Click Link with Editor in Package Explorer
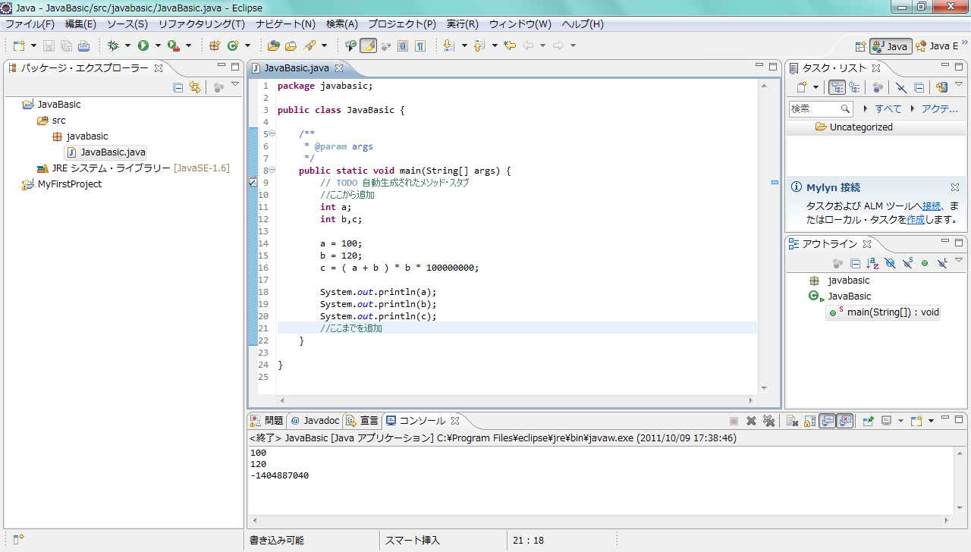This screenshot has width=971, height=552. pos(195,87)
